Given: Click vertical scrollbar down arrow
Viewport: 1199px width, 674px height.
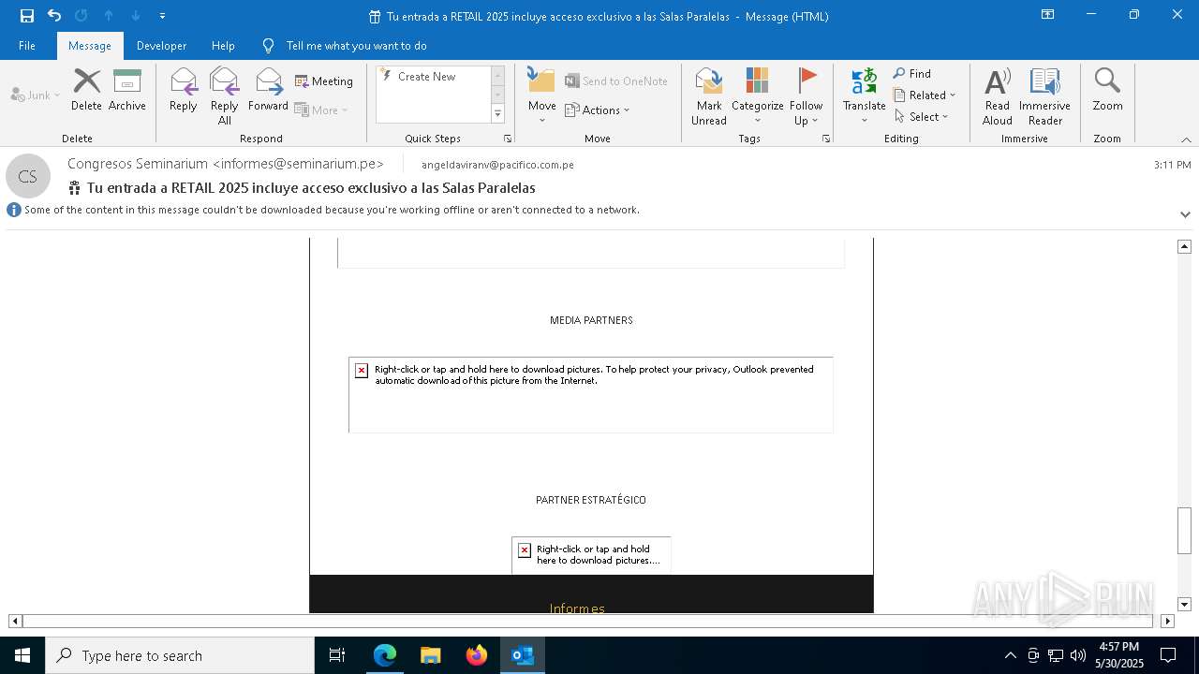Looking at the screenshot, I should pyautogui.click(x=1184, y=605).
